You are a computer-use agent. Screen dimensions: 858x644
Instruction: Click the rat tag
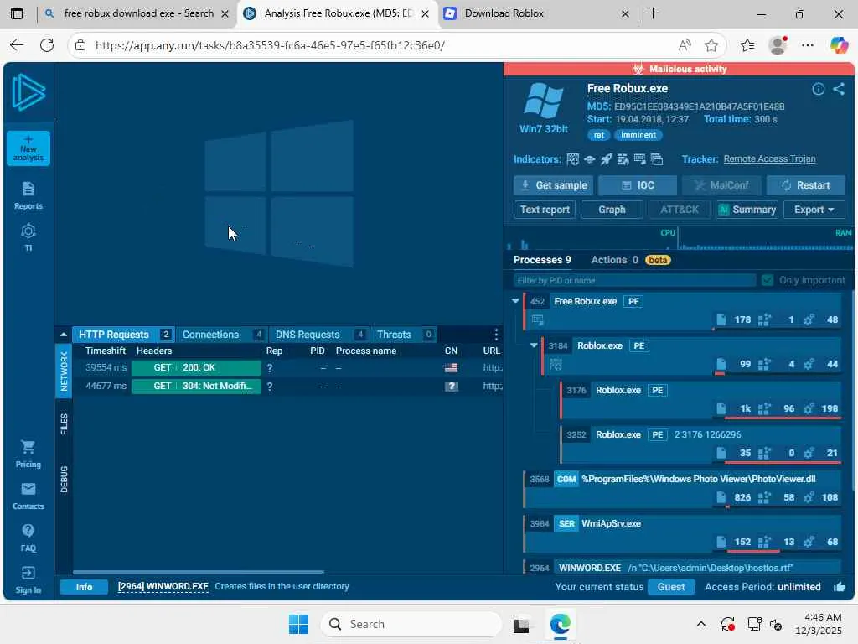pos(599,135)
